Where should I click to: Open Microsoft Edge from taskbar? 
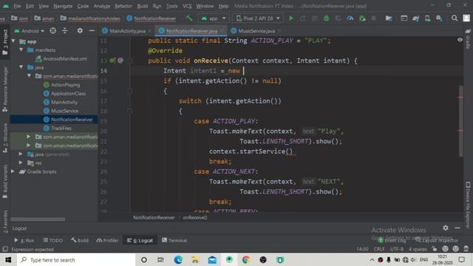[x=178, y=259]
